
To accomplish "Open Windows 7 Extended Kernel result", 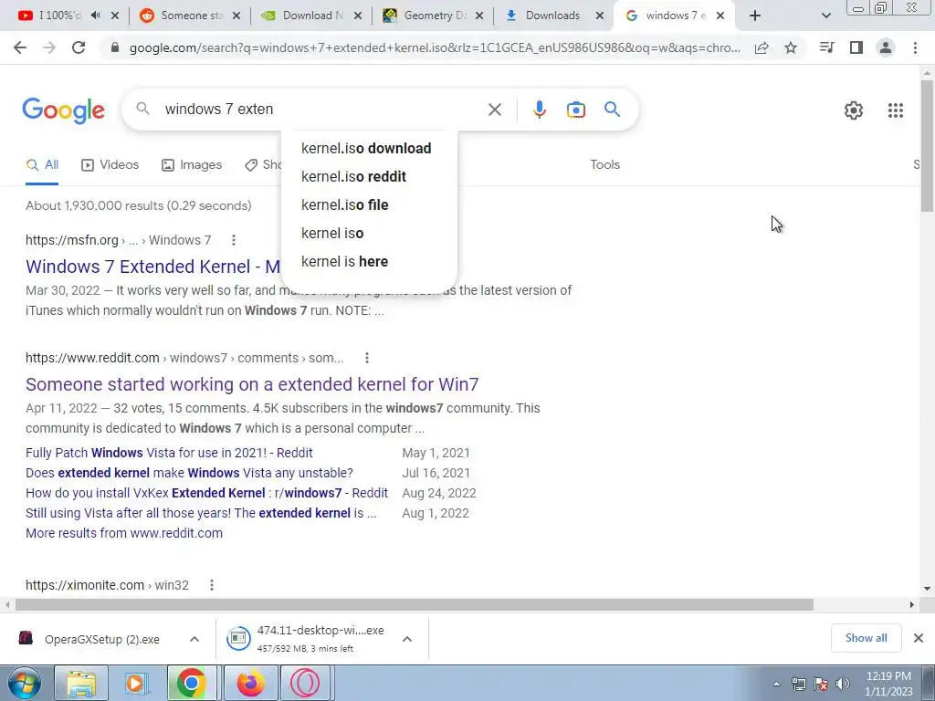I will [152, 267].
